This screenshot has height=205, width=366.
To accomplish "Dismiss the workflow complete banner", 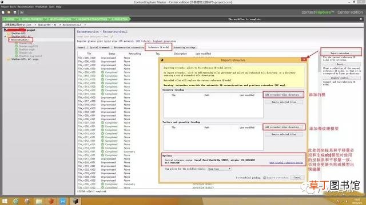I will point(361,19).
